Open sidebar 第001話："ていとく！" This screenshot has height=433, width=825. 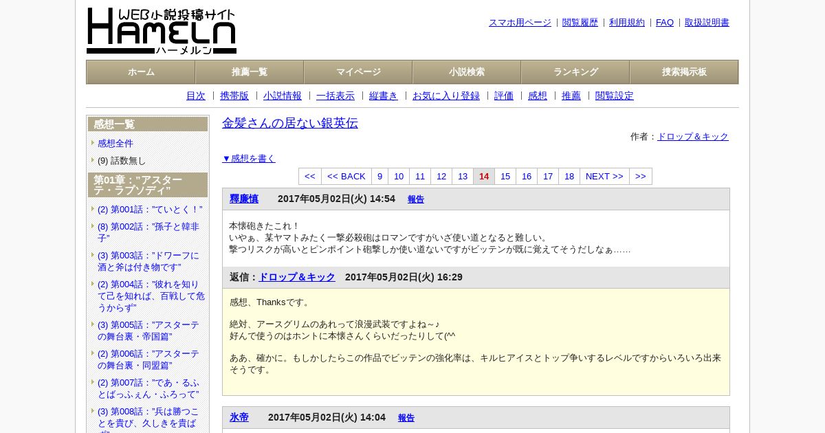(x=150, y=209)
